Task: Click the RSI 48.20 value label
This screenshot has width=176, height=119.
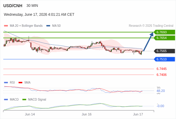Action: point(160,91)
